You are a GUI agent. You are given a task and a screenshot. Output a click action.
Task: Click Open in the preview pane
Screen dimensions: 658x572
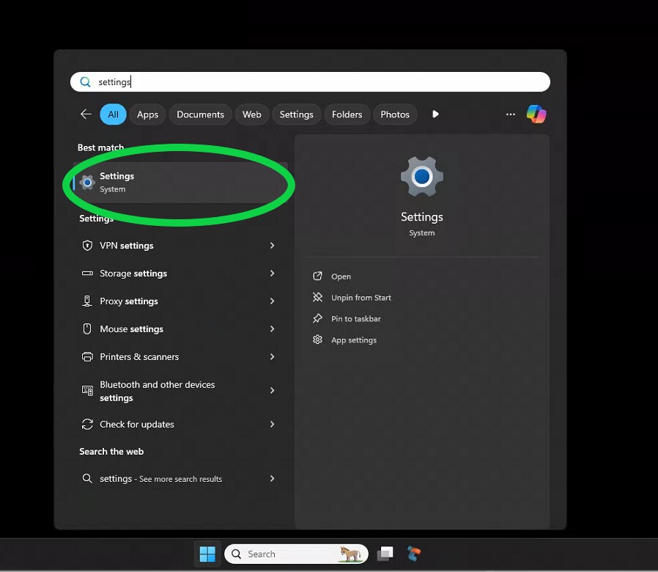click(x=341, y=276)
